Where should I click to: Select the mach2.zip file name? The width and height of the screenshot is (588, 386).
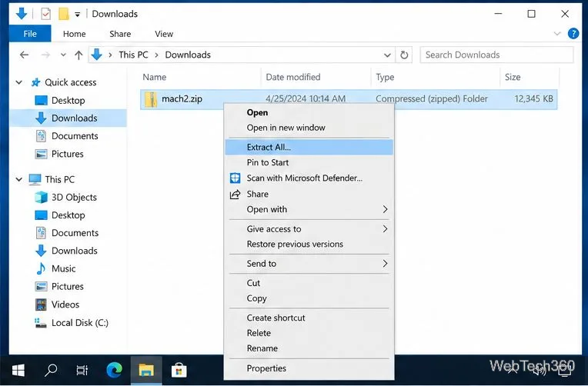182,98
